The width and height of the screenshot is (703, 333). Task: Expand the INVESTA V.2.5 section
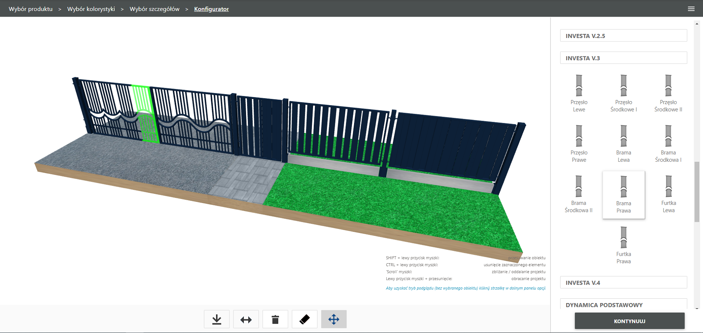point(623,36)
